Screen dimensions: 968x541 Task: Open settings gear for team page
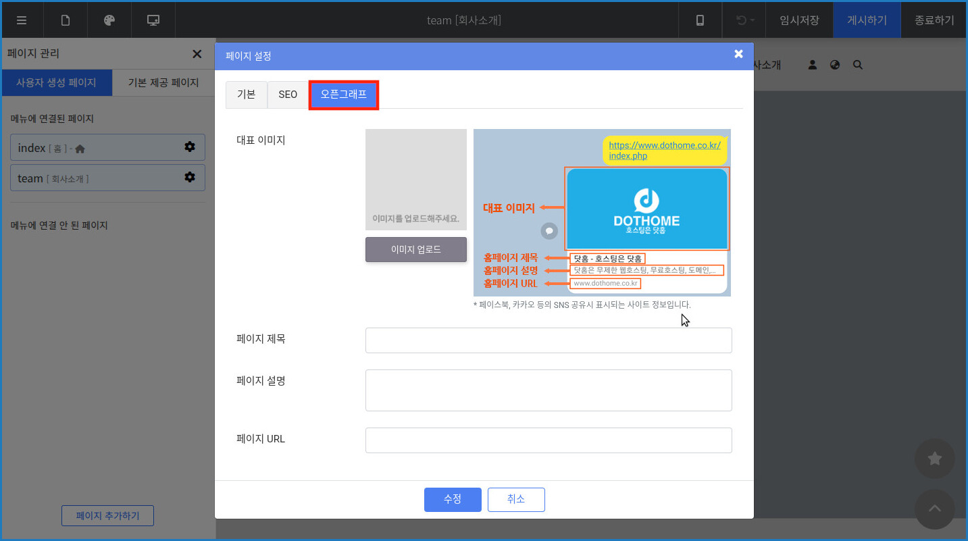click(x=190, y=178)
